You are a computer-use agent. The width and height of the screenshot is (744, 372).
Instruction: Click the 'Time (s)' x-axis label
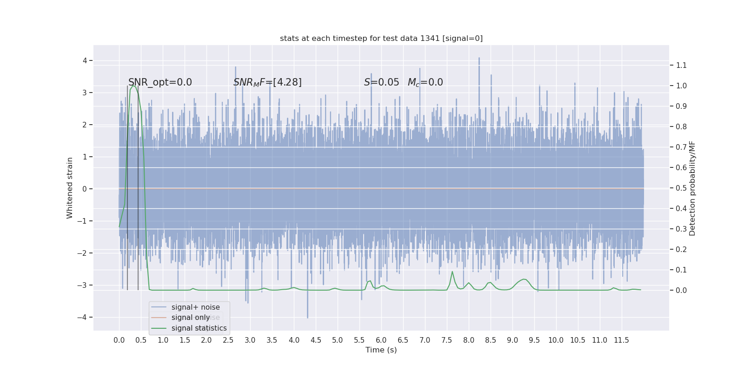coord(381,350)
